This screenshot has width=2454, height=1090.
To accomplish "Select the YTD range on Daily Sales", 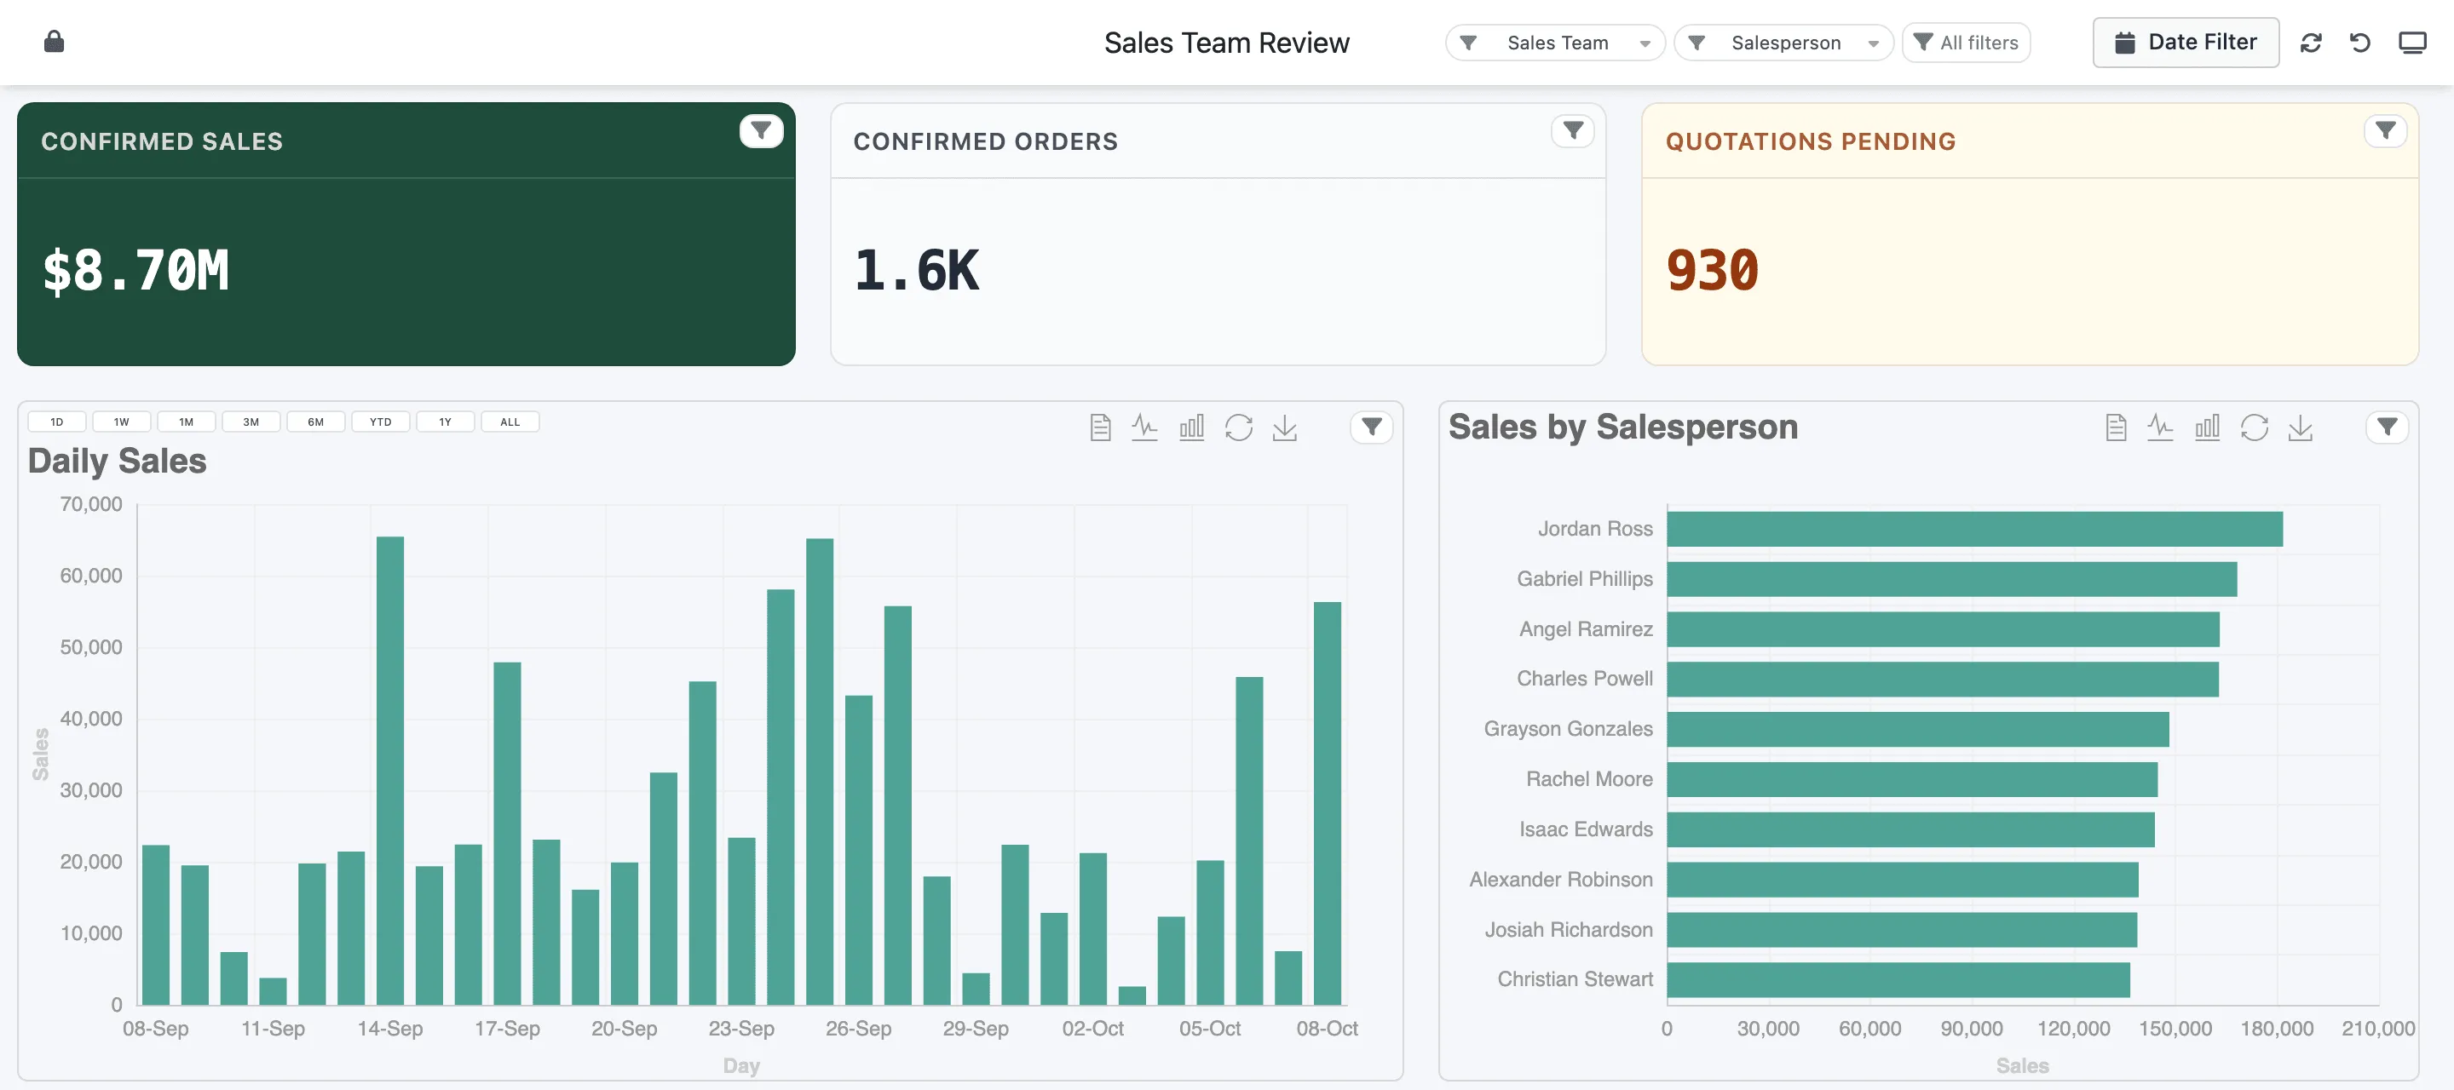I will (x=381, y=422).
